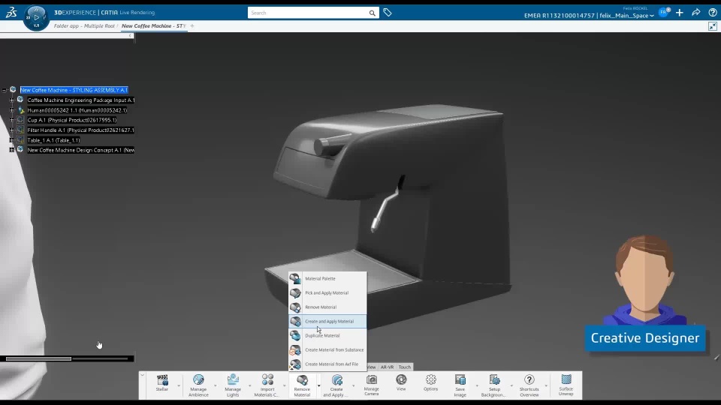Open the Stellar rendering tool
The height and width of the screenshot is (405, 721).
(x=162, y=382)
